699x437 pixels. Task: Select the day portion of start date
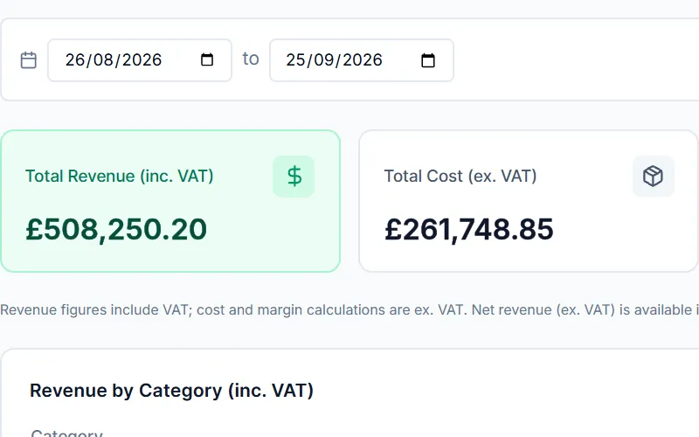click(x=75, y=60)
